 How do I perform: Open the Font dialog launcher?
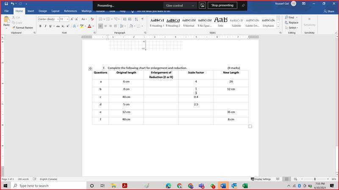pyautogui.click(x=94, y=33)
